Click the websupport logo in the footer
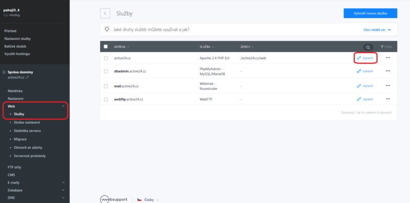 (114, 199)
